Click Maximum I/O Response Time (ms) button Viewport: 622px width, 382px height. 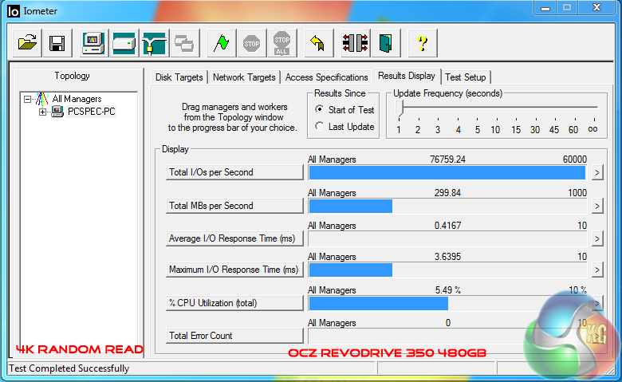[234, 270]
